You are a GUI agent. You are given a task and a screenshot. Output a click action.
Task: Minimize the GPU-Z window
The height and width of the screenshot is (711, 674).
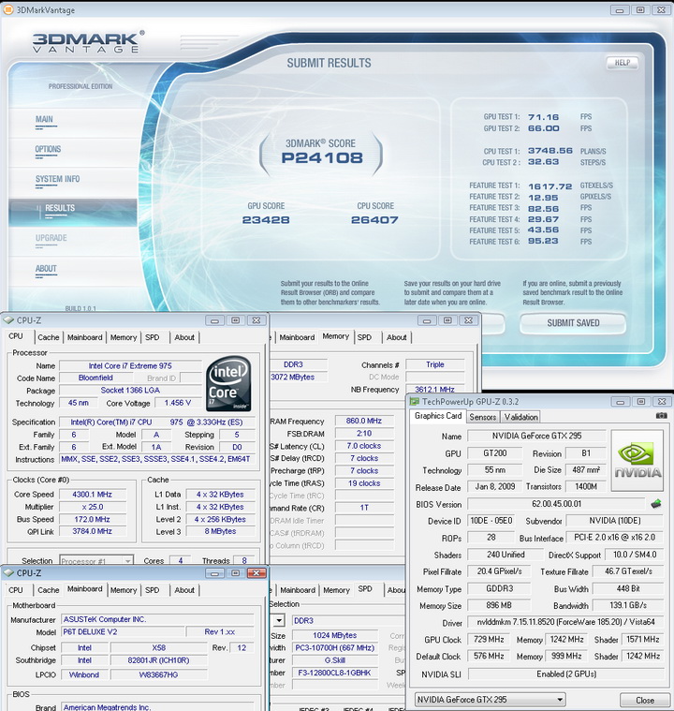click(620, 402)
